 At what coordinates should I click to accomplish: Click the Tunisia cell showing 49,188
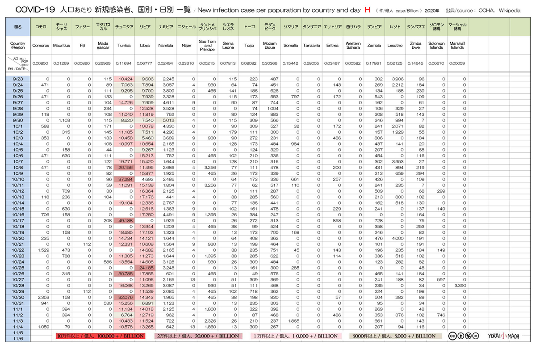pos(124,220)
